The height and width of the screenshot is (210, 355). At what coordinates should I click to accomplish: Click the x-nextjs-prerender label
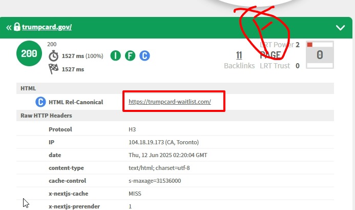click(74, 206)
